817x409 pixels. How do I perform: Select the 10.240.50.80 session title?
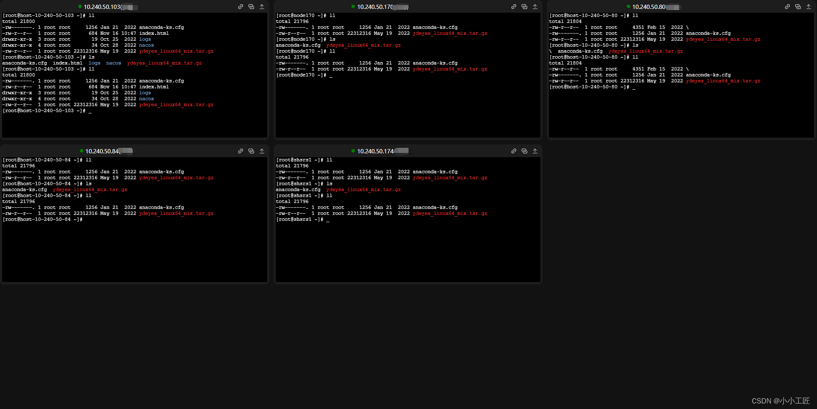coord(649,7)
